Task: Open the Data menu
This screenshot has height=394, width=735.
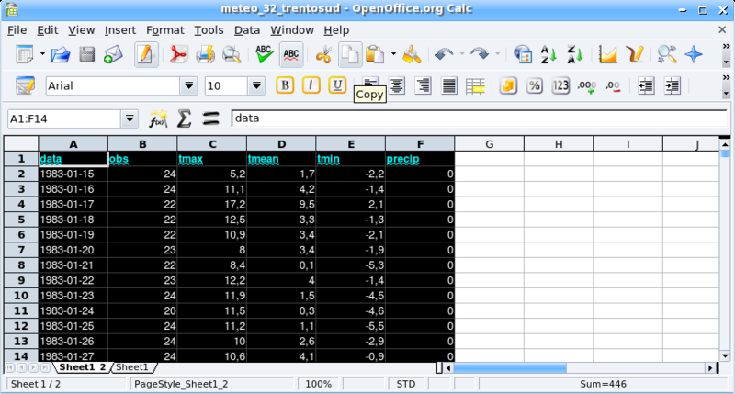Action: click(247, 30)
